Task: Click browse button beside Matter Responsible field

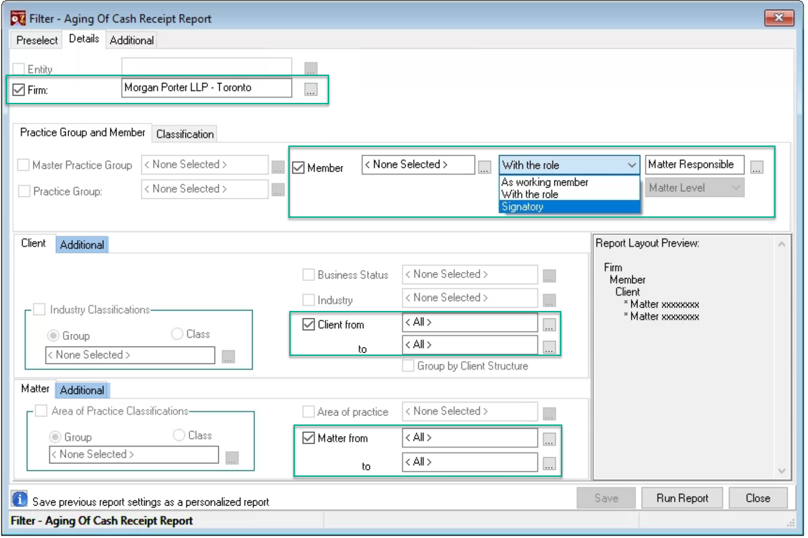Action: point(757,167)
